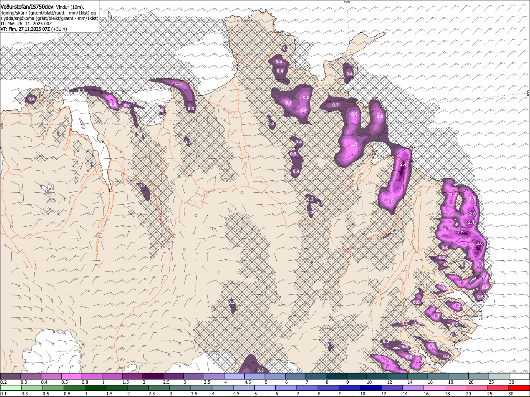The width and height of the screenshot is (530, 397).
Task: Click the '2.1' precipitation label on the map
Action: tap(471, 223)
